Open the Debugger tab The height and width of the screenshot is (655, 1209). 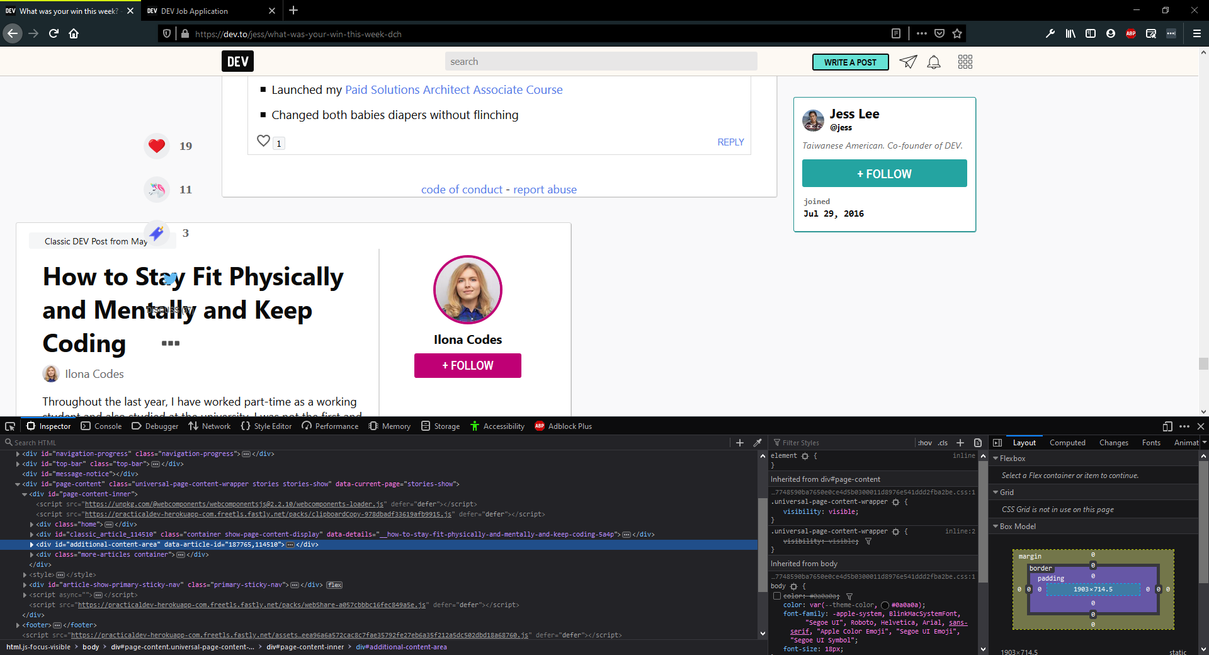(156, 426)
